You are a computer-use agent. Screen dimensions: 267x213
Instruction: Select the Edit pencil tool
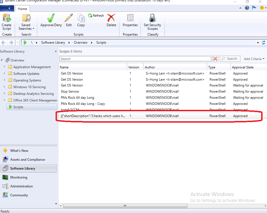(69, 18)
